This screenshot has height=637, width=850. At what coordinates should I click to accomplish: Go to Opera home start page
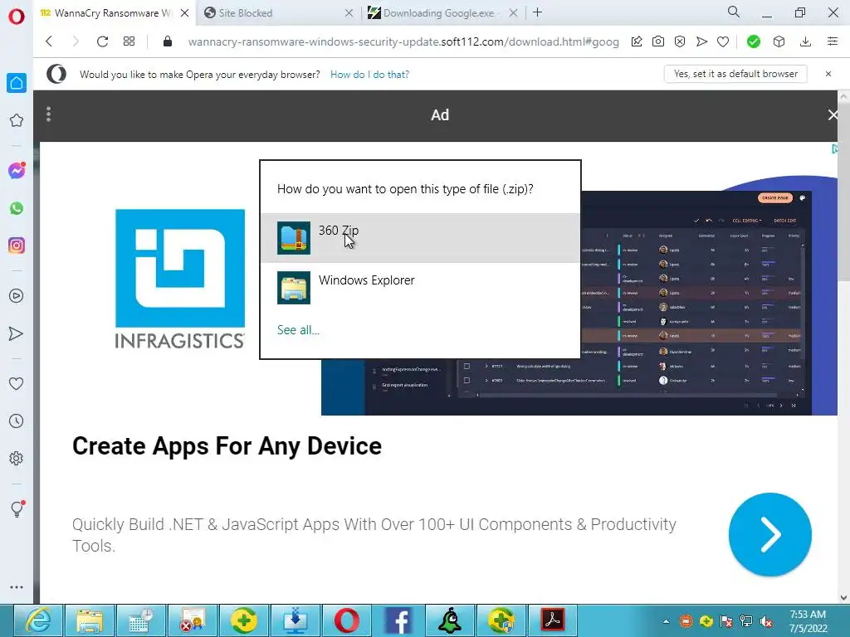tap(17, 83)
